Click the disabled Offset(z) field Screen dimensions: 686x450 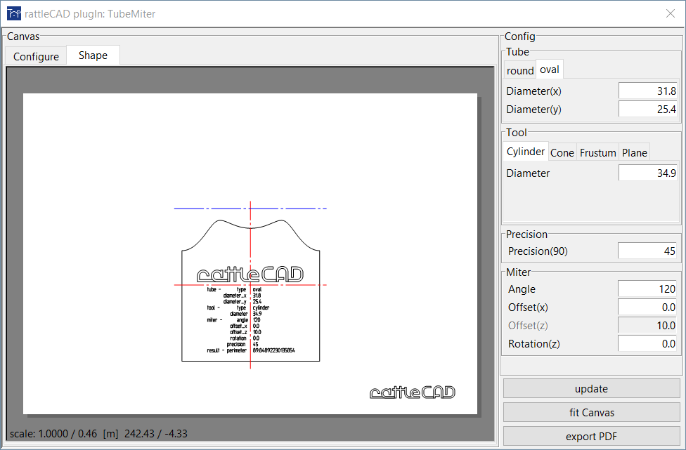click(647, 326)
